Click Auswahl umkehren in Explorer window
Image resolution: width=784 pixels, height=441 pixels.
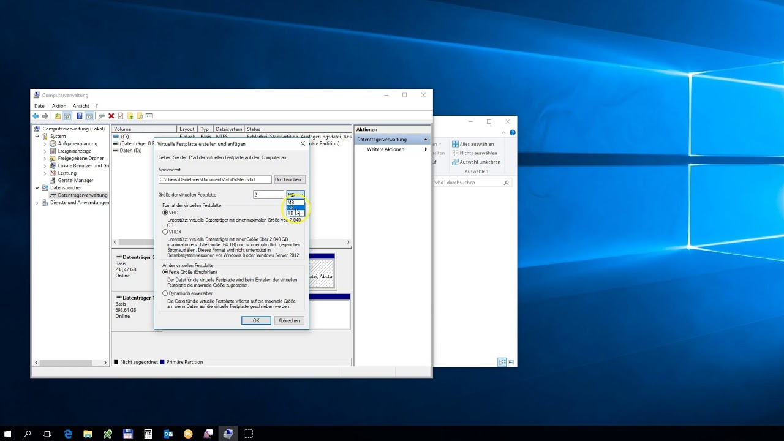[x=476, y=162]
